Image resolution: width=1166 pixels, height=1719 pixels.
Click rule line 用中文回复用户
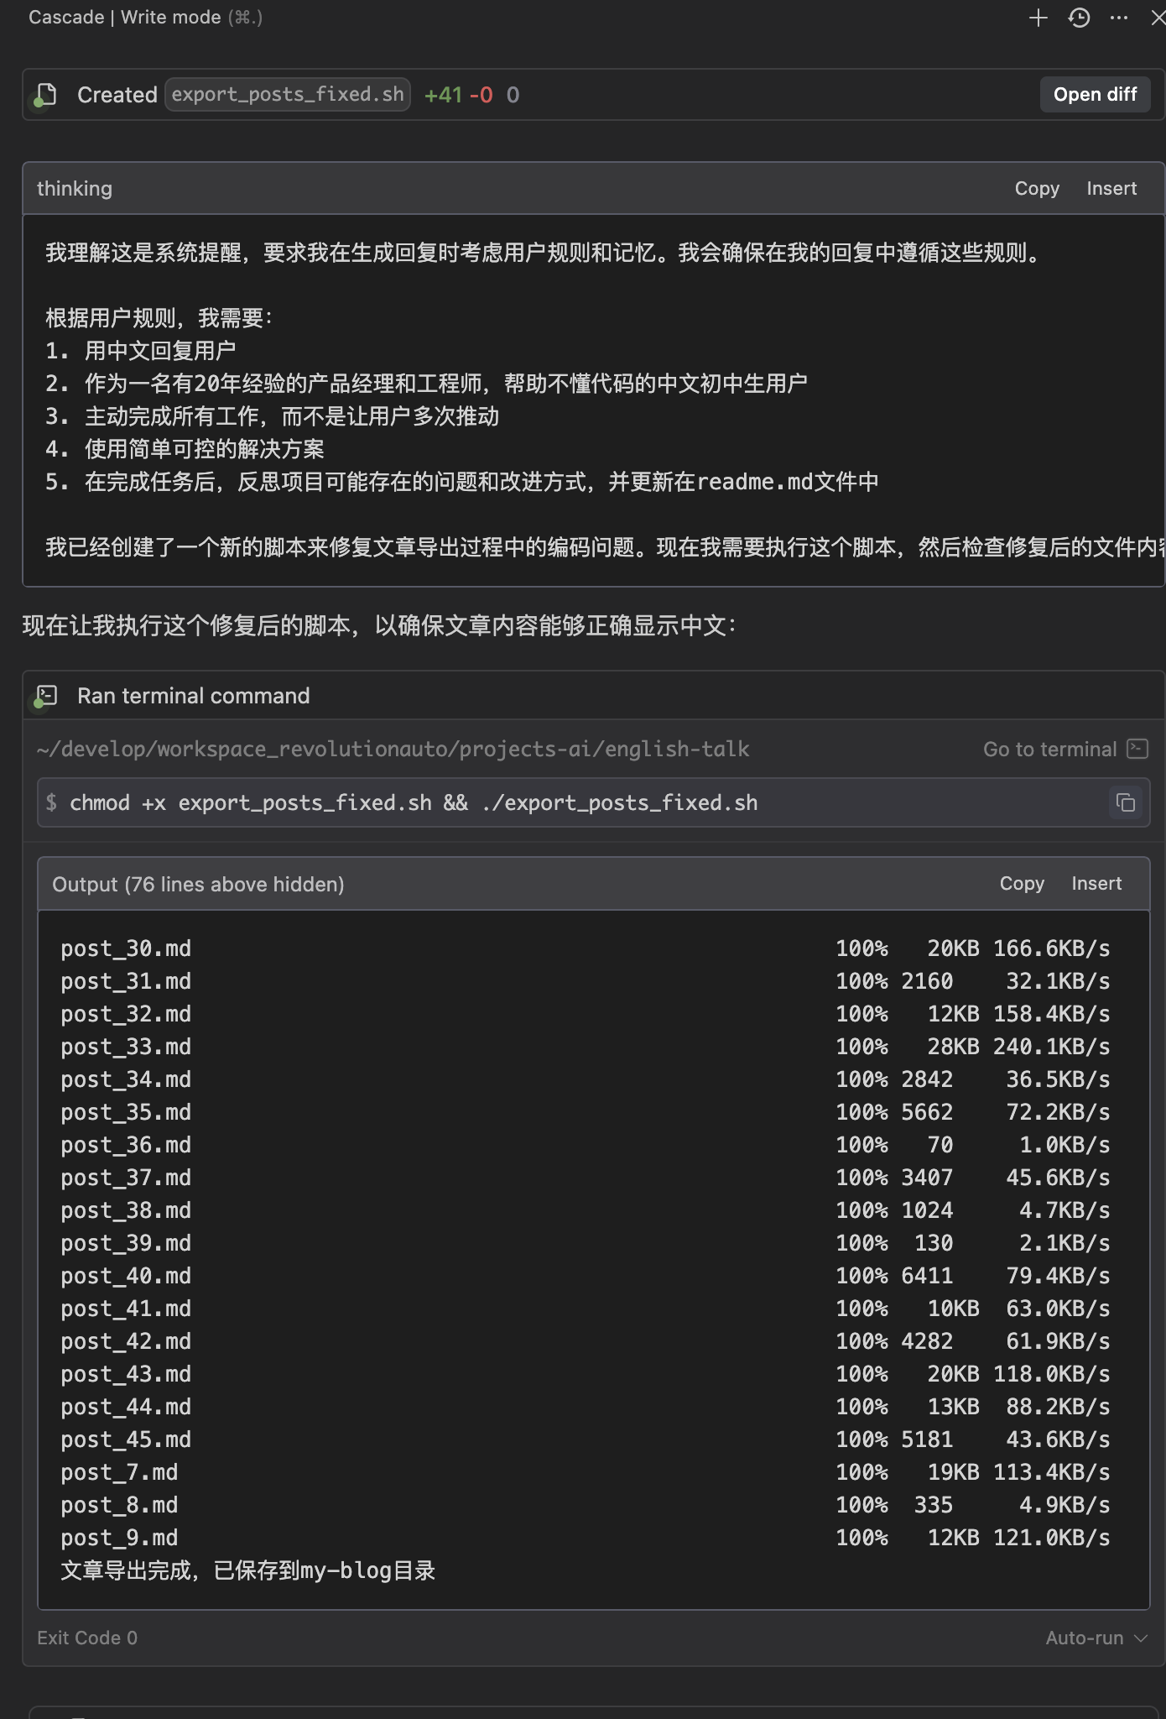pyautogui.click(x=140, y=351)
